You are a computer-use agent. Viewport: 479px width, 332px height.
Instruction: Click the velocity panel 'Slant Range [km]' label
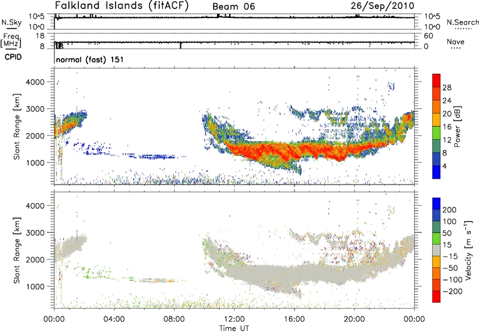click(17, 250)
